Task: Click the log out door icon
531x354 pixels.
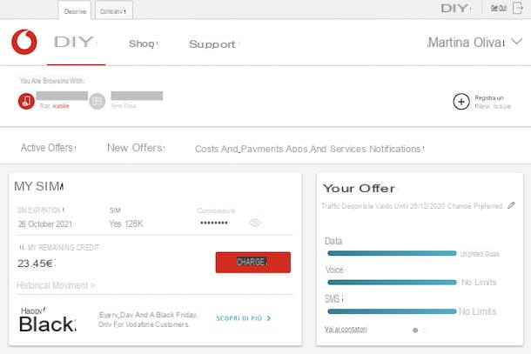Action: coord(518,8)
